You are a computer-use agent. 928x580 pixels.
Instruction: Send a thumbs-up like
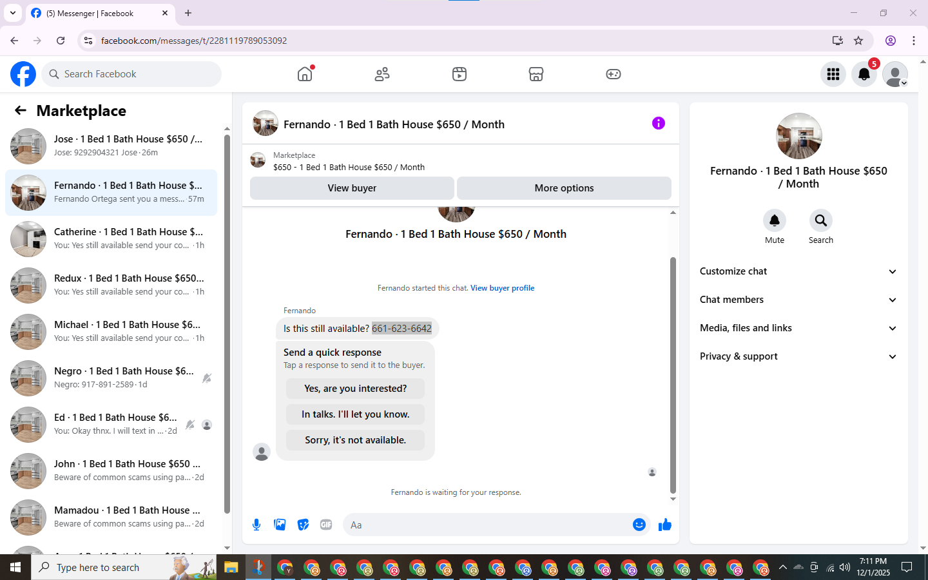pyautogui.click(x=665, y=525)
